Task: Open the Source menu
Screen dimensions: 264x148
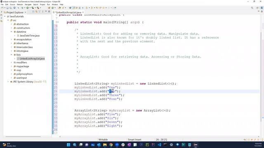Action: pos(12,5)
